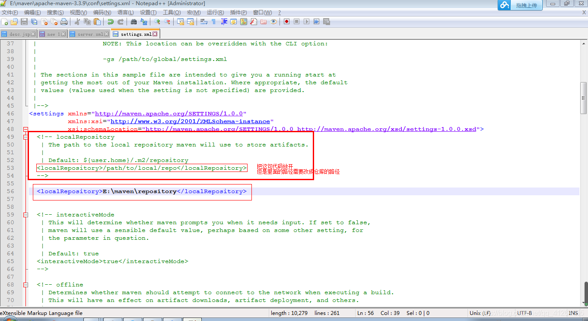This screenshot has width=588, height=321.
Task: Open the 插件(P) menu
Action: click(x=238, y=13)
